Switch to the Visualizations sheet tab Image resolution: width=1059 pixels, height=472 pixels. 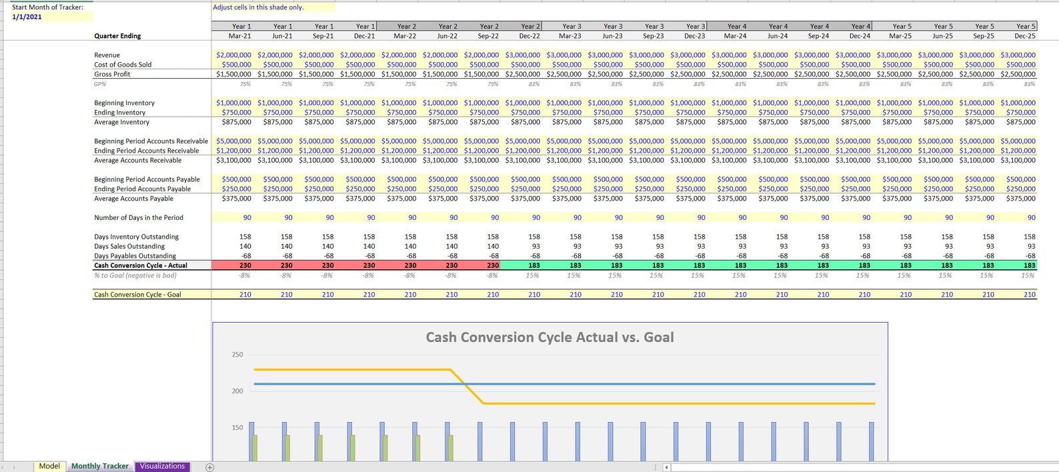[162, 467]
